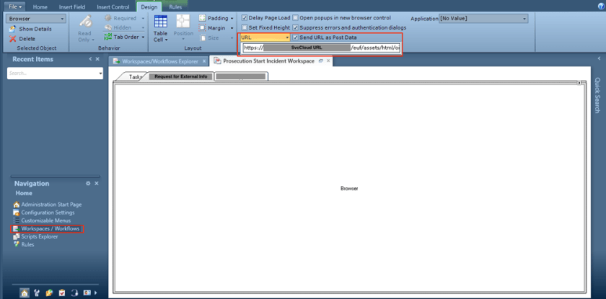Open the URL type dropdown

[x=286, y=37]
